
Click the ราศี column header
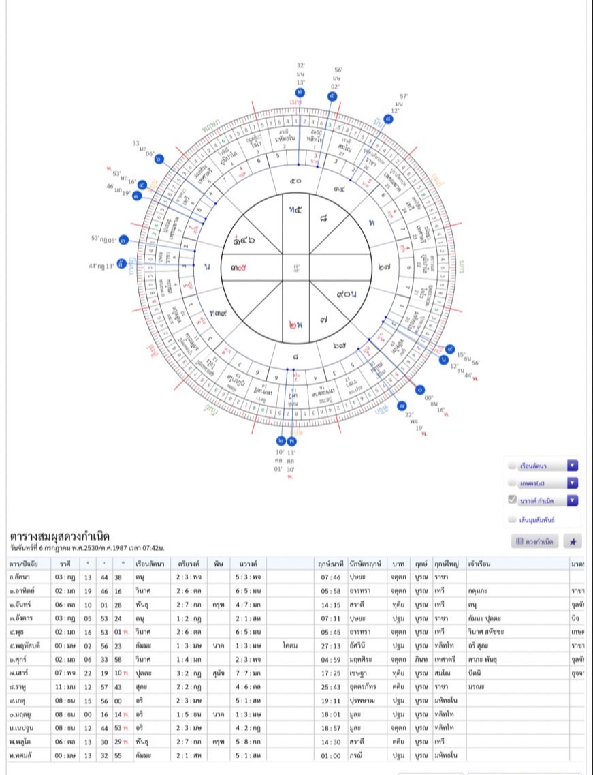point(65,564)
